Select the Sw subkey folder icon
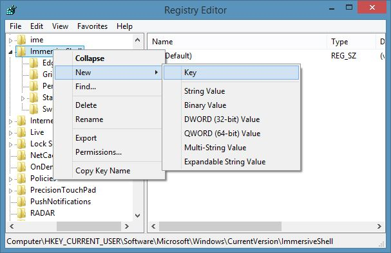 (x=34, y=109)
